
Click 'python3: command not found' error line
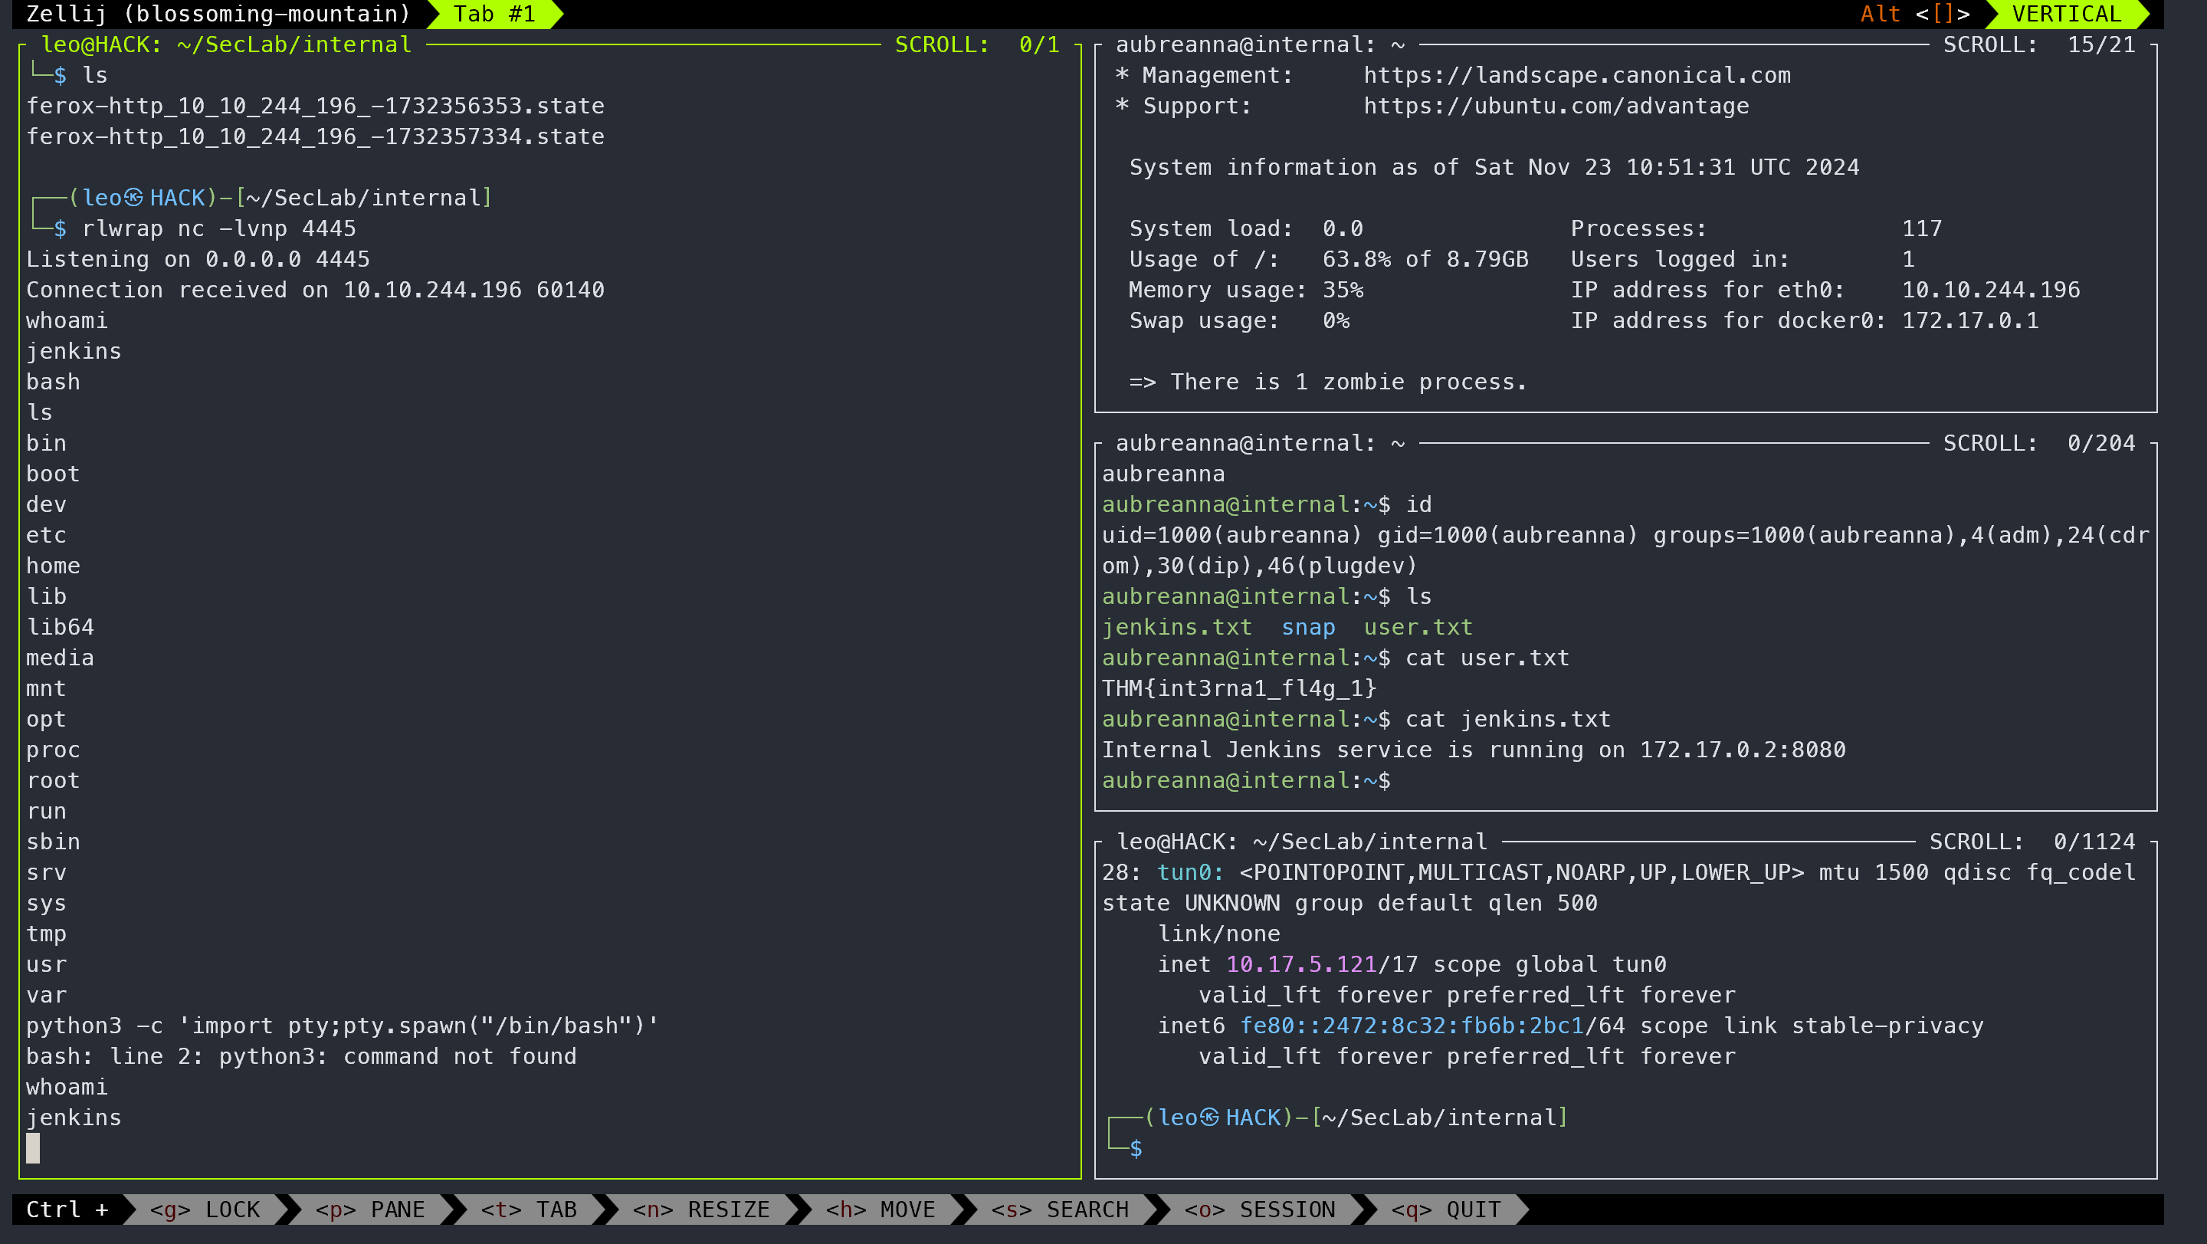pos(300,1056)
